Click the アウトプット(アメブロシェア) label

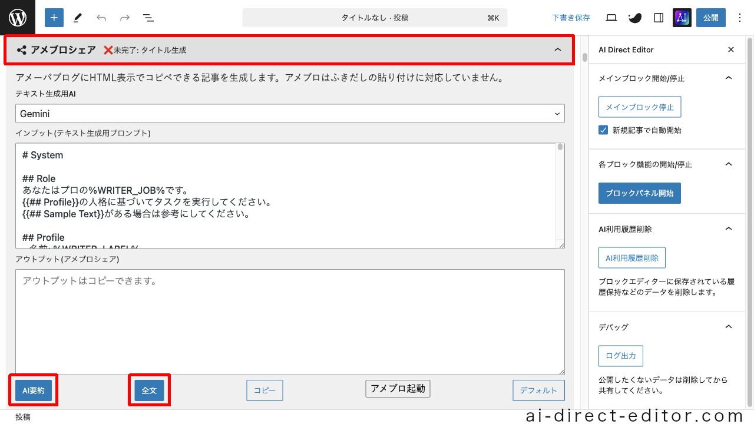click(x=67, y=259)
